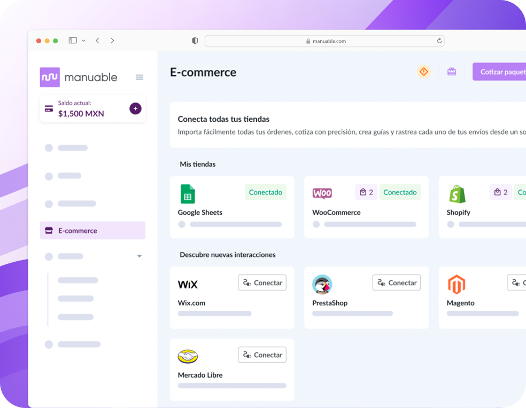Viewport: 526px width, 408px height.
Task: Click the Conecta todas tus tiendas title
Action: point(224,119)
